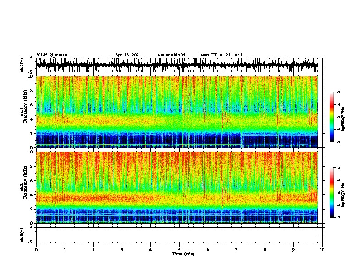Click the time axis tick label "0"

[x=36, y=250]
